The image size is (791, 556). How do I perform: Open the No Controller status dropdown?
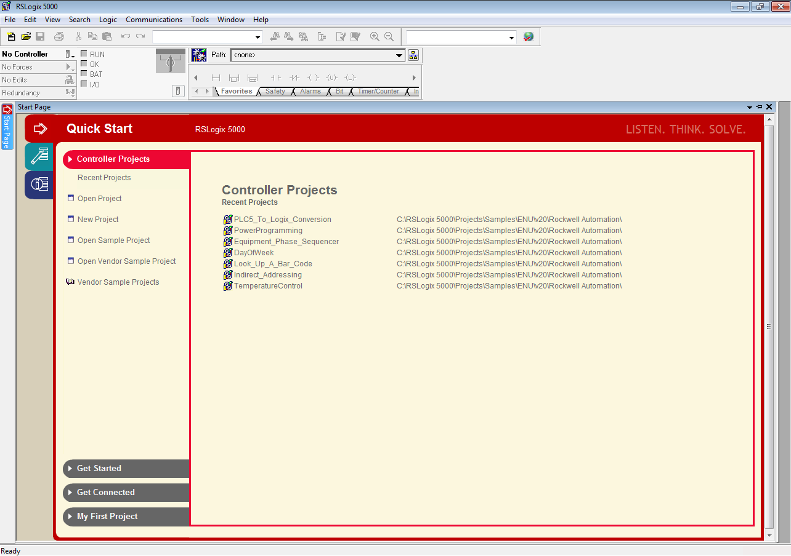coord(70,54)
